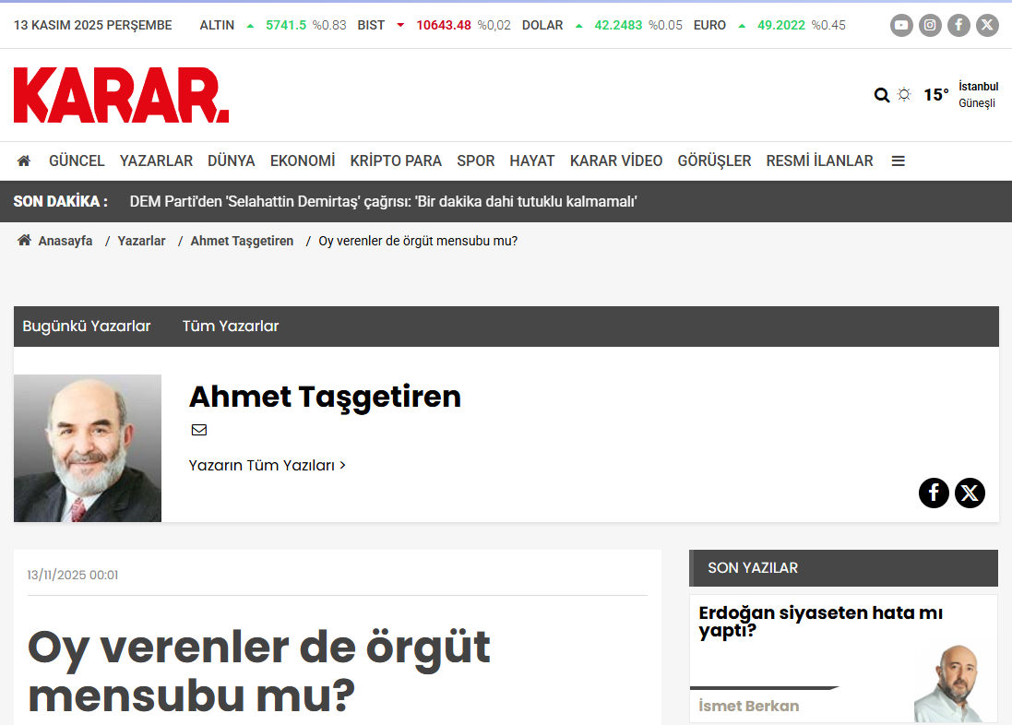The image size is (1012, 725).
Task: Open the EKONOMİ menu item
Action: click(303, 160)
